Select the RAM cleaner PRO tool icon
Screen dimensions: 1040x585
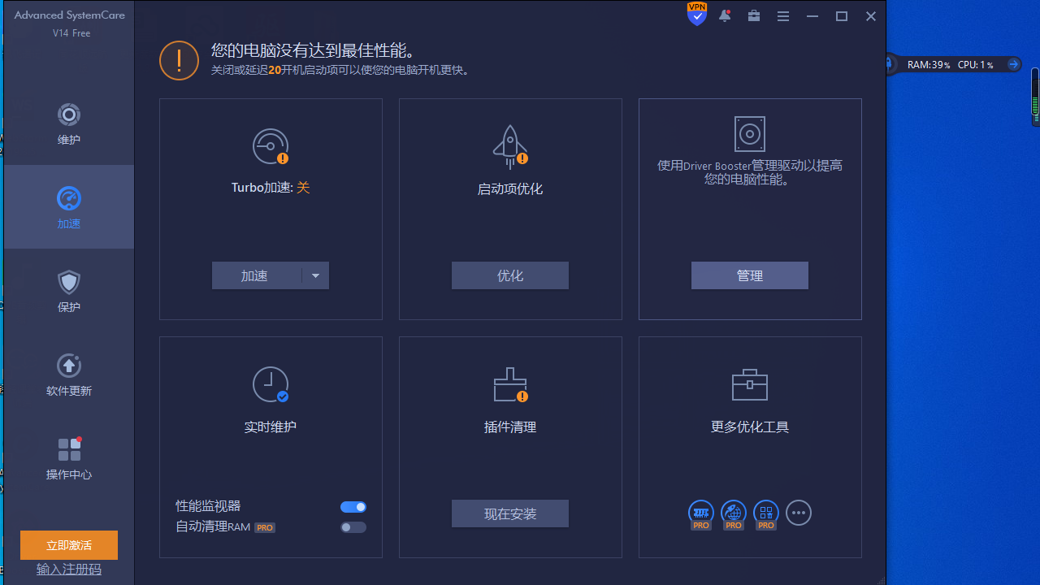(x=700, y=513)
